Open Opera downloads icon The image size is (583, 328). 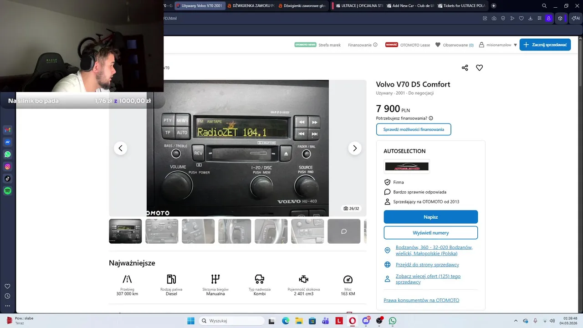tap(531, 18)
